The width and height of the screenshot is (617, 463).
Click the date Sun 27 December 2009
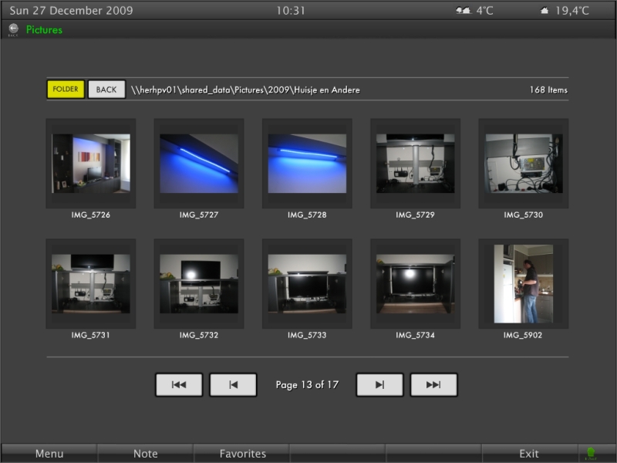[x=71, y=11]
